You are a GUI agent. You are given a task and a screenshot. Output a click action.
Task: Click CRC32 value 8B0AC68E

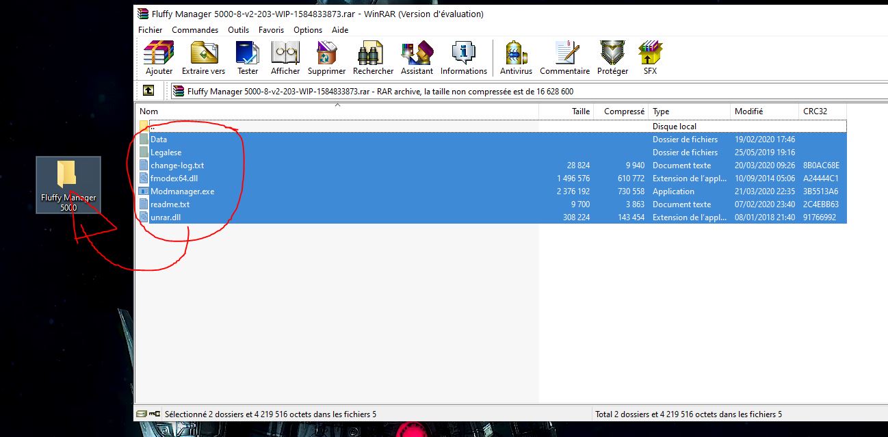click(821, 165)
